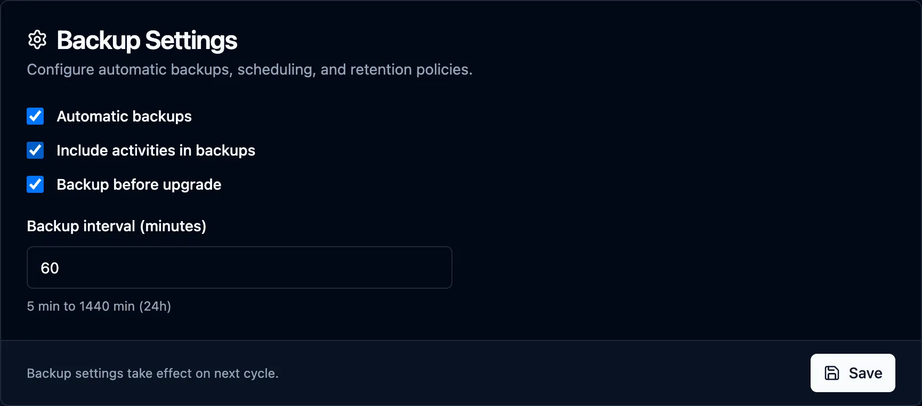Click inside the Backup interval input field

pos(239,267)
